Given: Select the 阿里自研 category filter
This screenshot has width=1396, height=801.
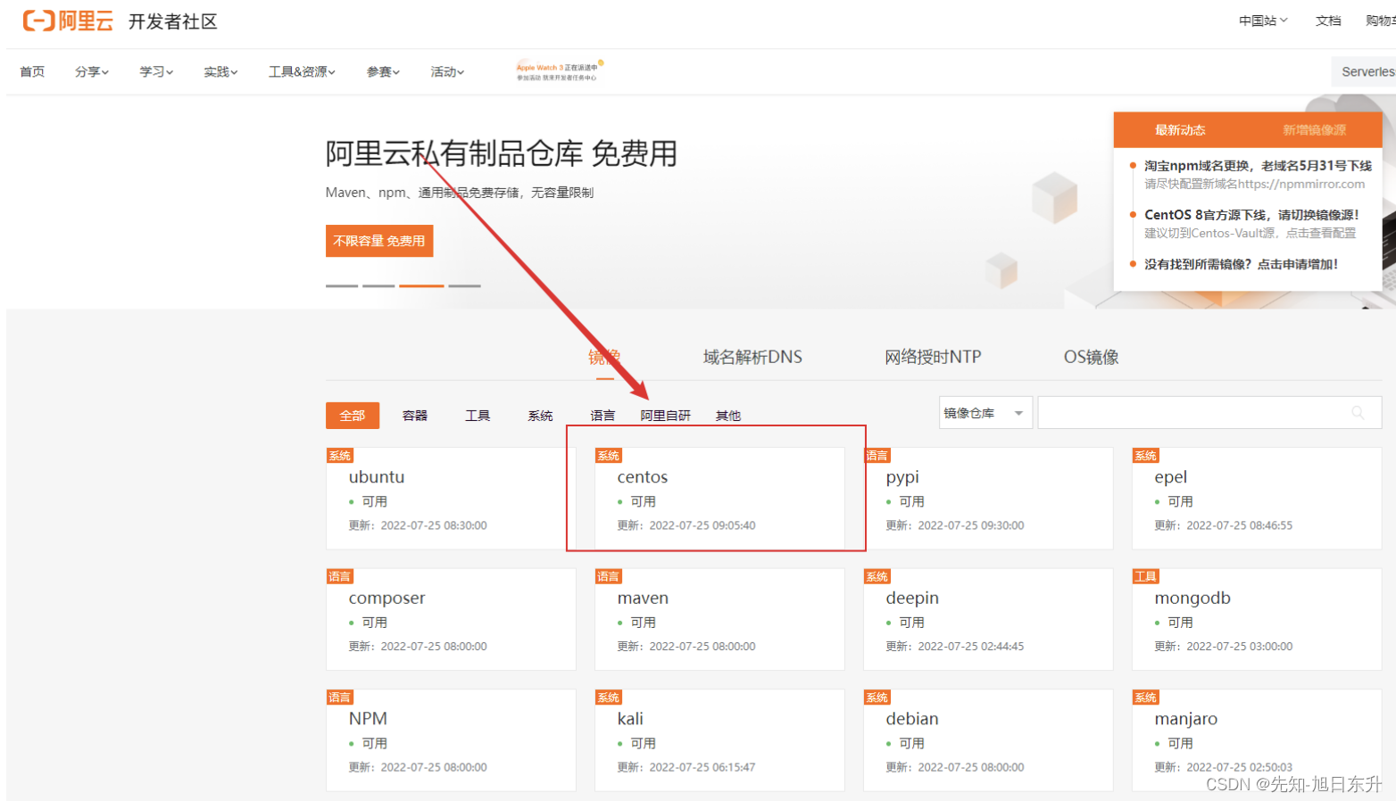Looking at the screenshot, I should (x=665, y=416).
